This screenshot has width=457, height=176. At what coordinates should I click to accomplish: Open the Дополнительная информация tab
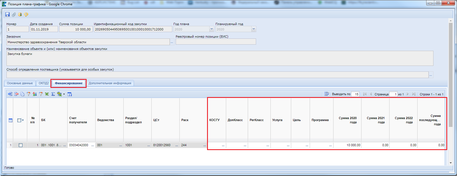[x=110, y=83]
